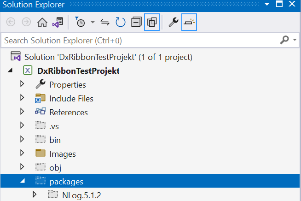Expand the References node

tap(22, 112)
